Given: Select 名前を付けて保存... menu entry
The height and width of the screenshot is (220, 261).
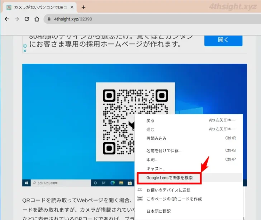Looking at the screenshot, I should (189, 150).
